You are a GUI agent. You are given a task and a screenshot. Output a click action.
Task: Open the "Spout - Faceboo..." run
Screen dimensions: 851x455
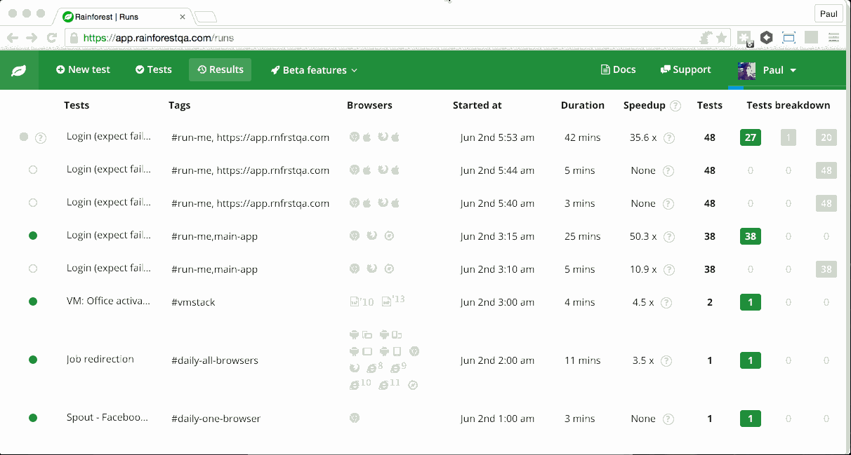click(x=107, y=418)
